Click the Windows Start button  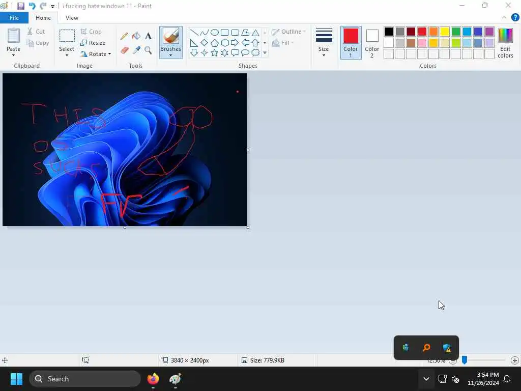(x=16, y=379)
